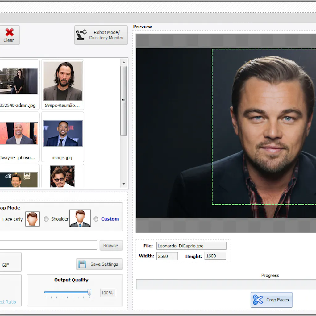Click the Save Settings floppy disk button
This screenshot has height=316, width=316.
99,264
